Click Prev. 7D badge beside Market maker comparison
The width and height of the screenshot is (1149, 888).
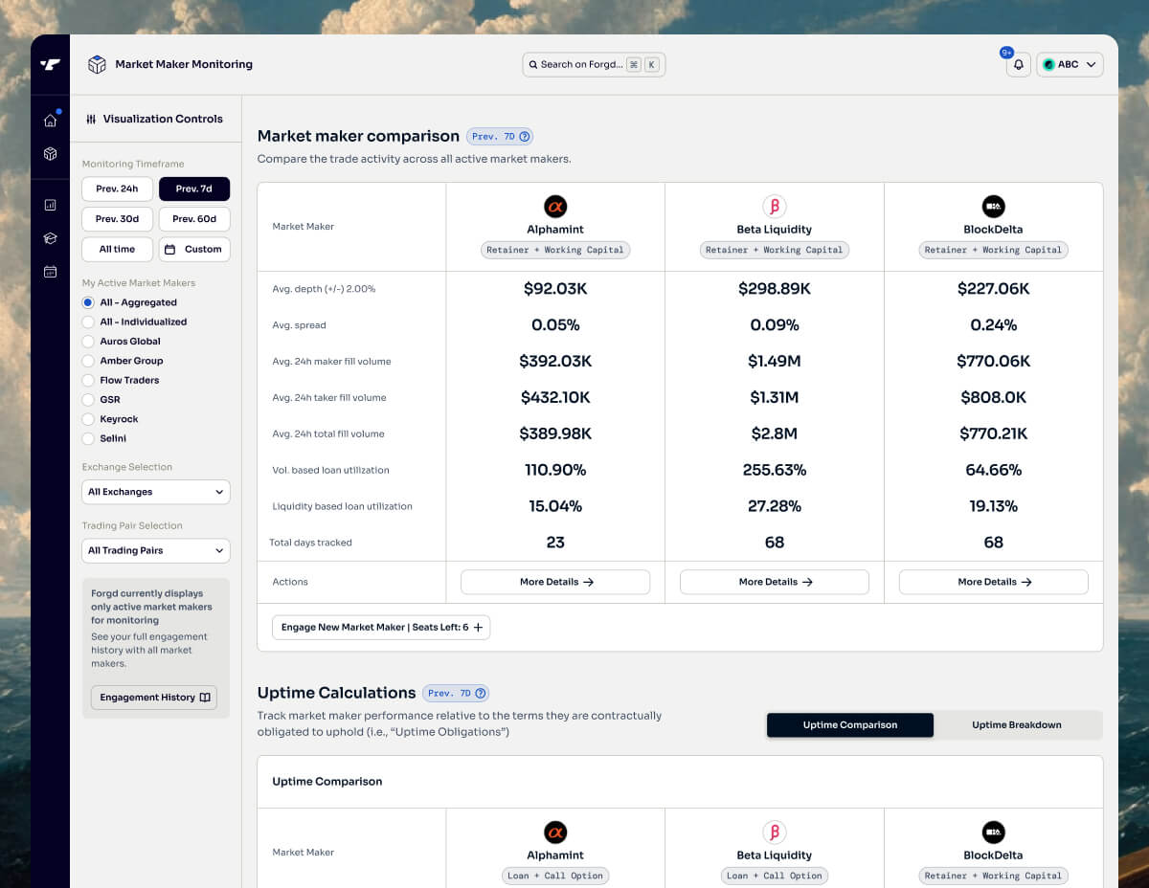[x=500, y=137]
